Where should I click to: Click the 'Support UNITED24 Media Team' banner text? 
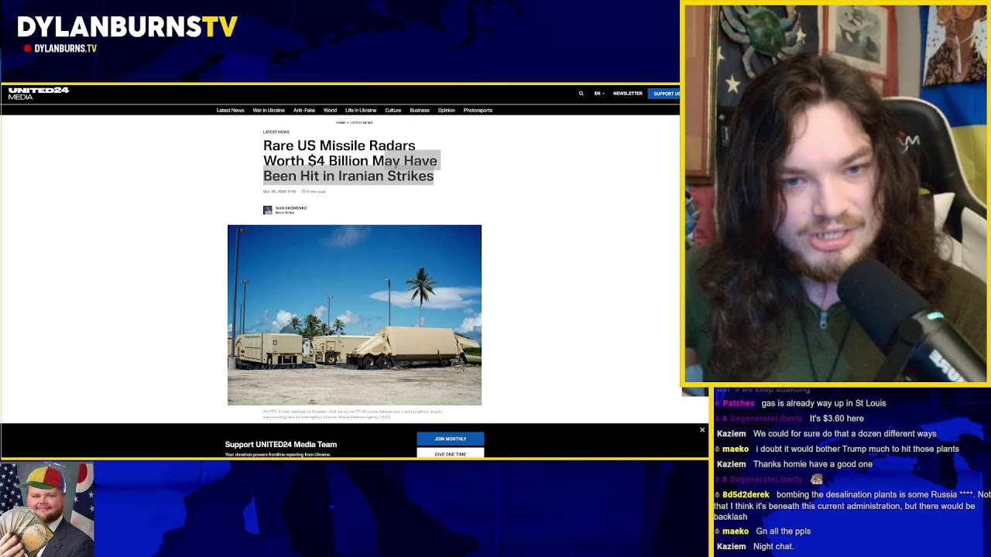click(281, 444)
